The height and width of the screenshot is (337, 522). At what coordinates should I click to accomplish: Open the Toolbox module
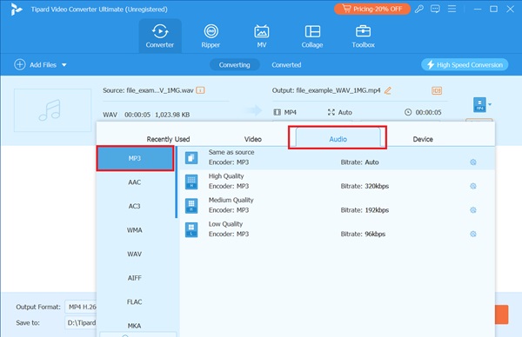click(x=363, y=36)
